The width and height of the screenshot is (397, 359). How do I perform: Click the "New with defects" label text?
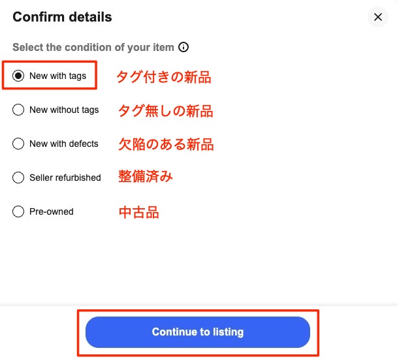coord(64,144)
